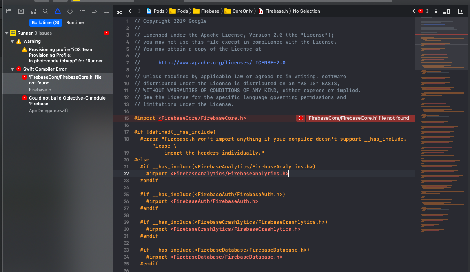
Task: Open the Report navigator icon
Action: point(106,11)
